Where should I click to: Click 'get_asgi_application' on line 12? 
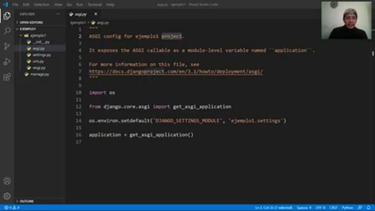[x=202, y=107]
